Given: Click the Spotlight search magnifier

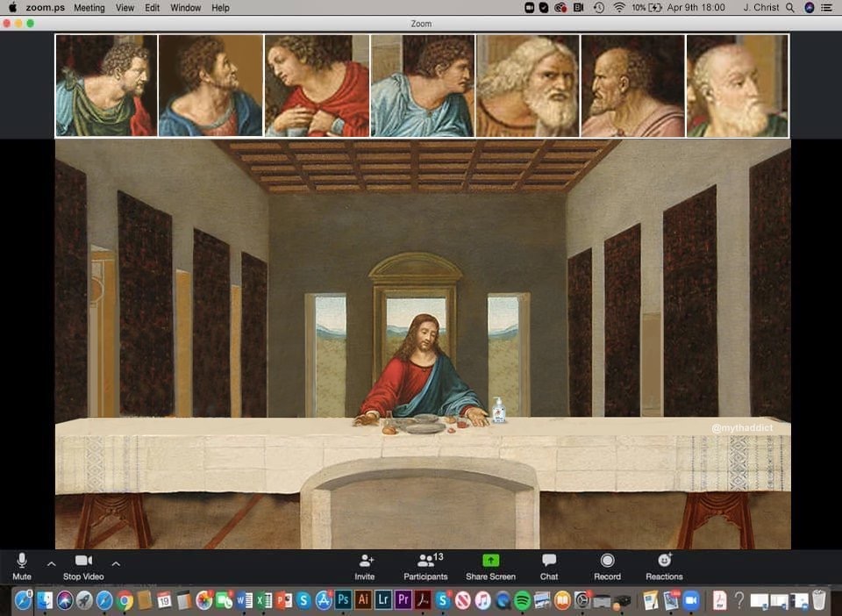Looking at the screenshot, I should (790, 8).
